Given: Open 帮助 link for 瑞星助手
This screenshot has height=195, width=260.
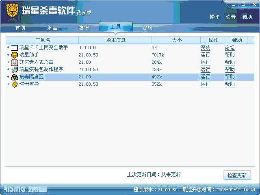Looking at the screenshot, I should 230,55.
